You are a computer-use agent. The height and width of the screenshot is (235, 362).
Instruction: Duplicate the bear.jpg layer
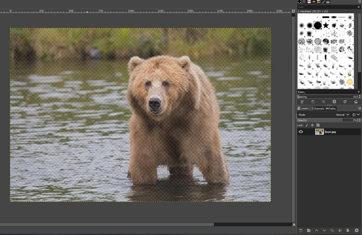click(x=332, y=230)
